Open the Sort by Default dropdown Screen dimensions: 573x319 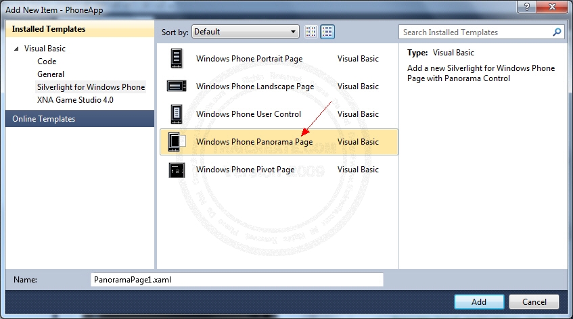click(x=245, y=32)
